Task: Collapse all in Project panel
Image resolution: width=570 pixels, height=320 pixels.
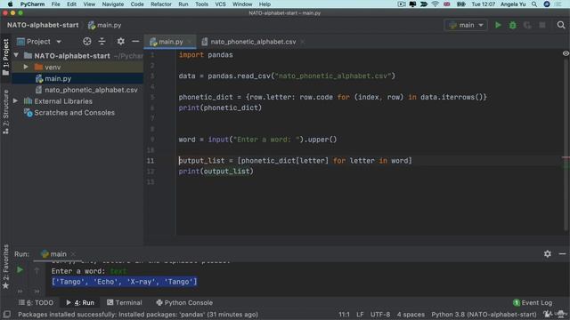Action: pos(102,42)
